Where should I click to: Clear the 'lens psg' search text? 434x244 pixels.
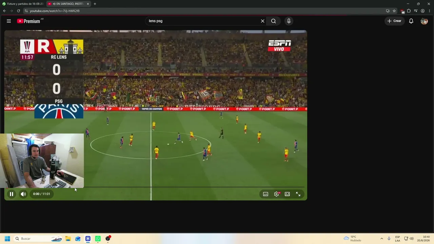(262, 21)
